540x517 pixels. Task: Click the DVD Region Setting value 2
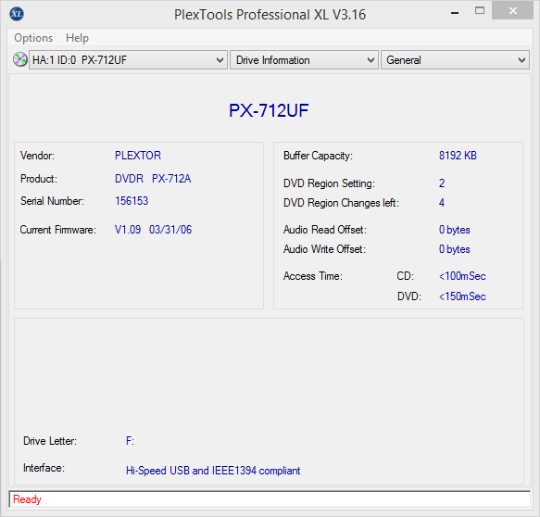click(x=442, y=183)
